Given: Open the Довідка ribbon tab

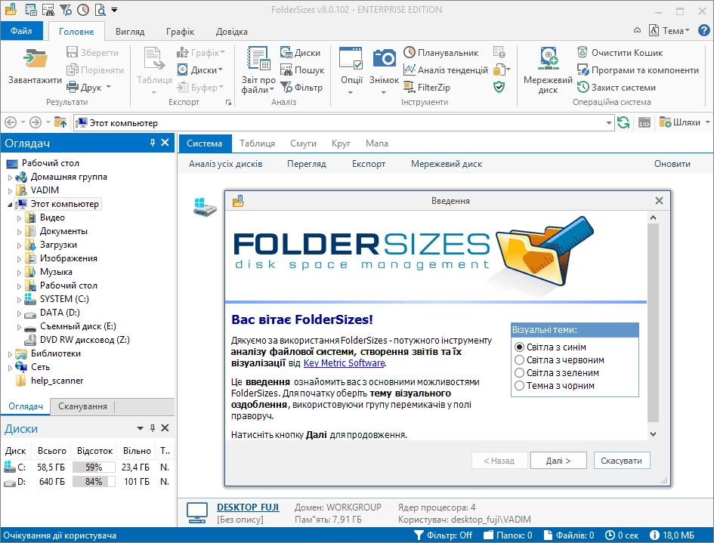Looking at the screenshot, I should tap(231, 32).
